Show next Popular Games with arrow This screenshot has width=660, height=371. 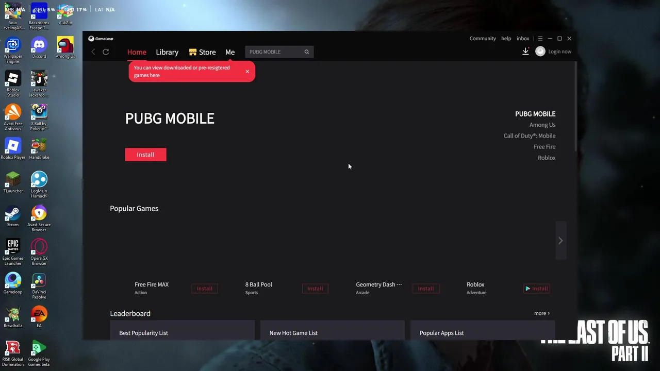(x=560, y=241)
